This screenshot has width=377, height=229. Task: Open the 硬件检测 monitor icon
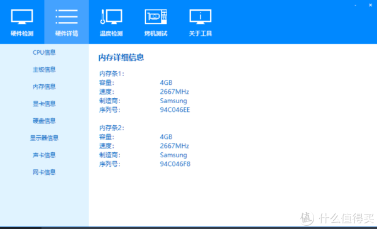click(22, 16)
